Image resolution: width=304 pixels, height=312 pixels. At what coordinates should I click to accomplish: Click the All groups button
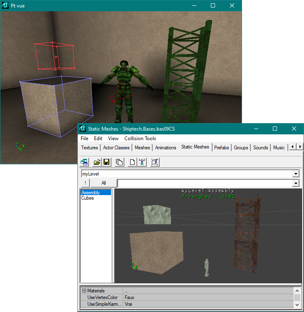point(104,183)
